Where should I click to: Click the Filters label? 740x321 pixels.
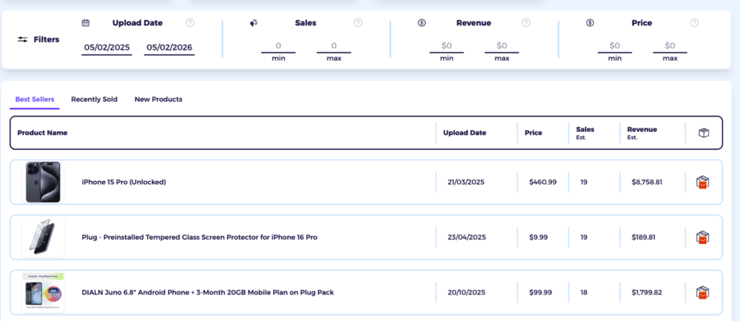46,40
